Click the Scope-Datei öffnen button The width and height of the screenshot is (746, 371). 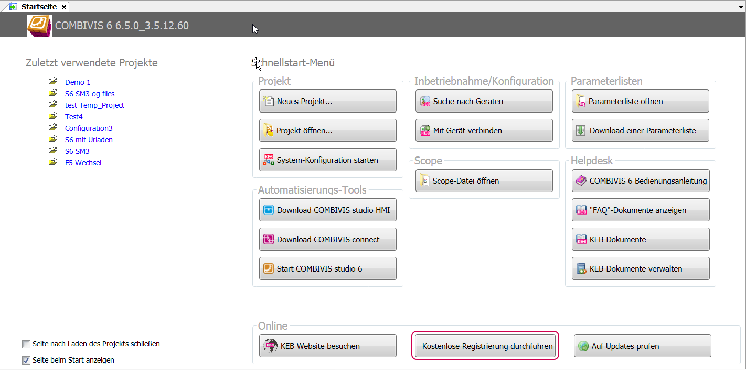tap(484, 181)
